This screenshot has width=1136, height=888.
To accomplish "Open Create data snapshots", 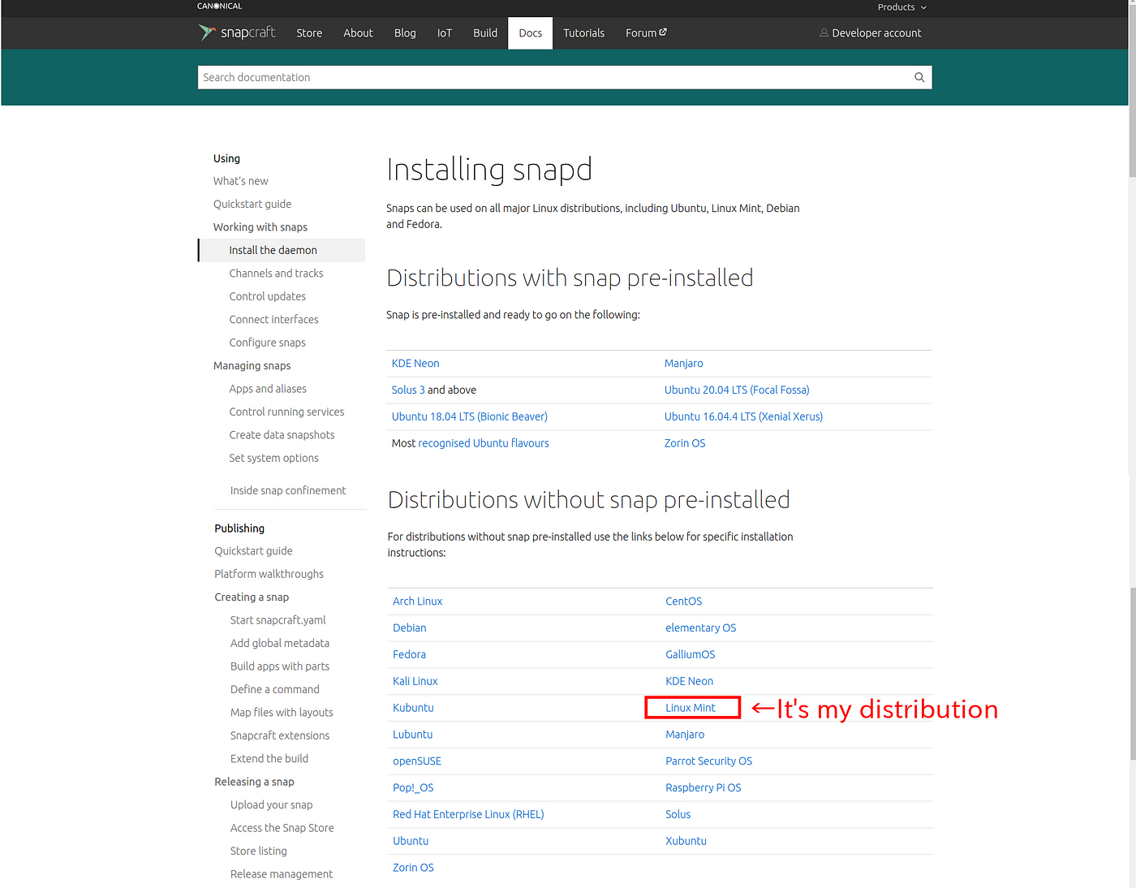I will pyautogui.click(x=282, y=435).
